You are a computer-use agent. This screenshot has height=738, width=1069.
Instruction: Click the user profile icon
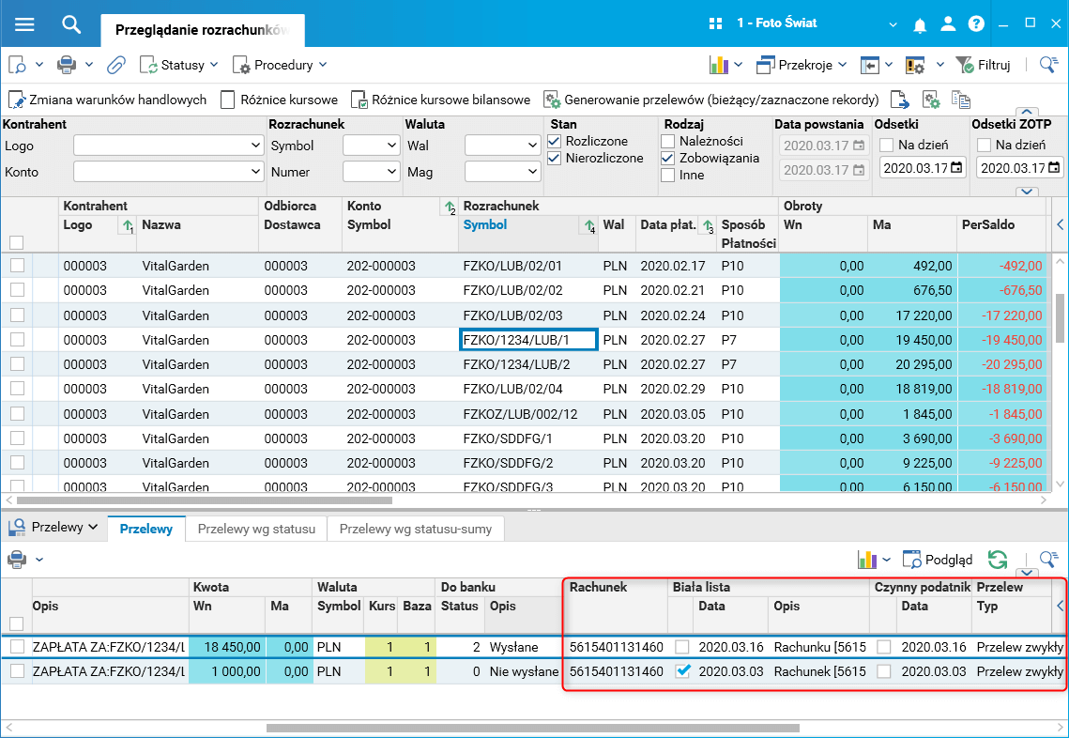tap(950, 23)
